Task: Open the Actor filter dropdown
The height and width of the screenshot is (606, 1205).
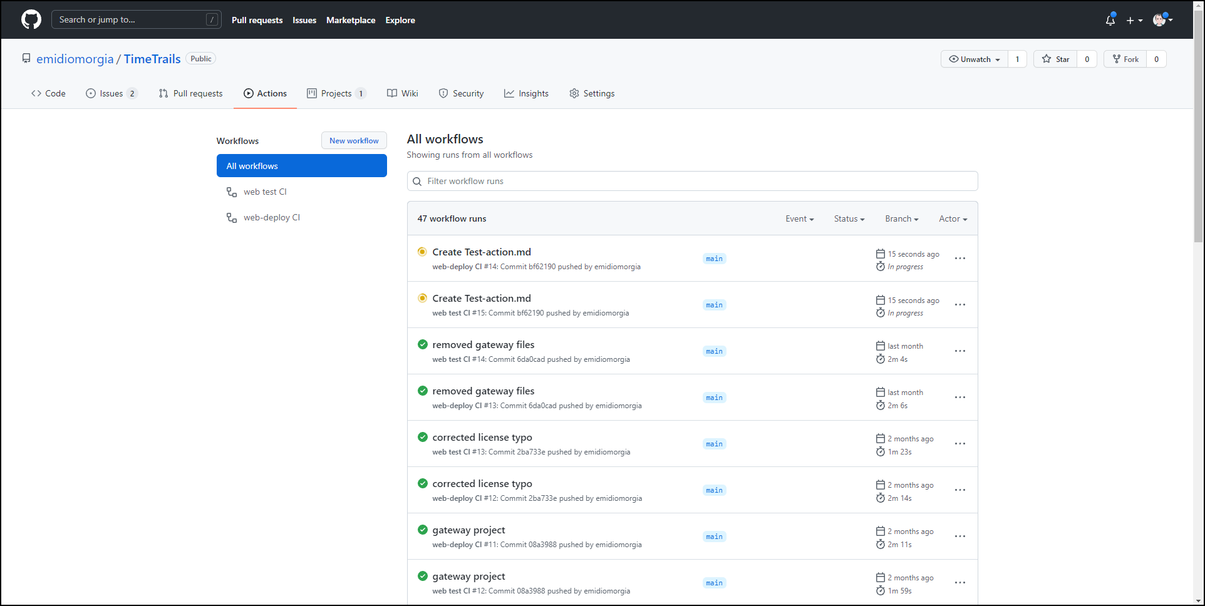Action: tap(953, 218)
